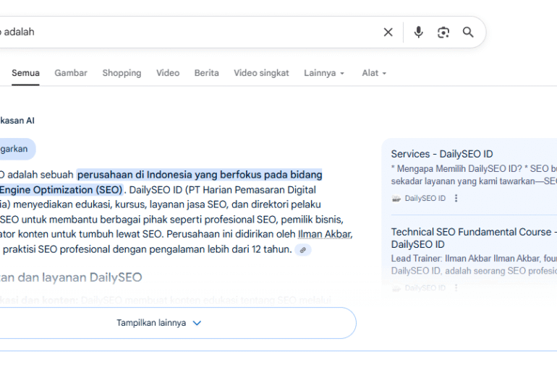
Task: Click the link citation chip after '12 tahun'
Action: tap(302, 250)
